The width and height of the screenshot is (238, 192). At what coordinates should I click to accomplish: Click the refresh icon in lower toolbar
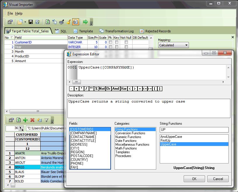tap(18, 120)
